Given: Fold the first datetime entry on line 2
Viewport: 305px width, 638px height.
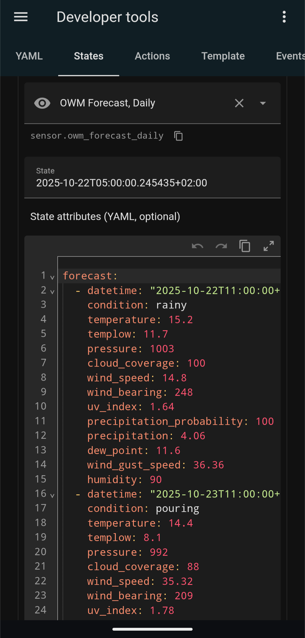Looking at the screenshot, I should point(52,291).
